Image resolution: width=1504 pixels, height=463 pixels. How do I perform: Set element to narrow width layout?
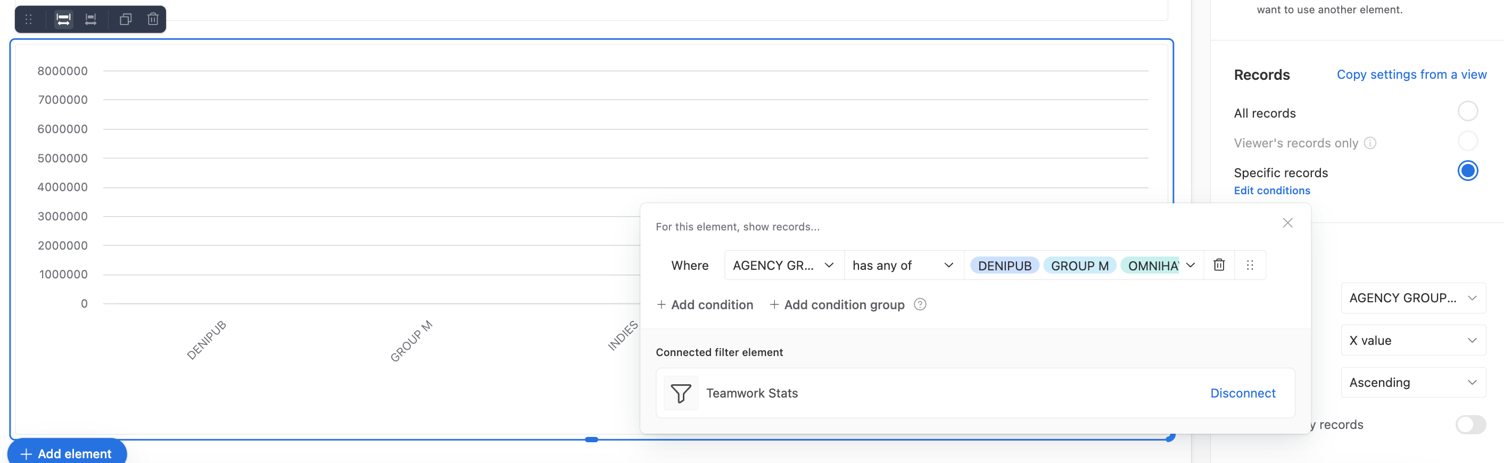click(x=90, y=19)
